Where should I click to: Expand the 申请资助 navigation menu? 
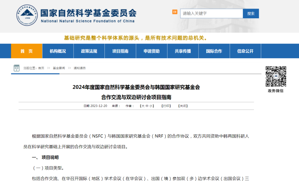[151, 51]
